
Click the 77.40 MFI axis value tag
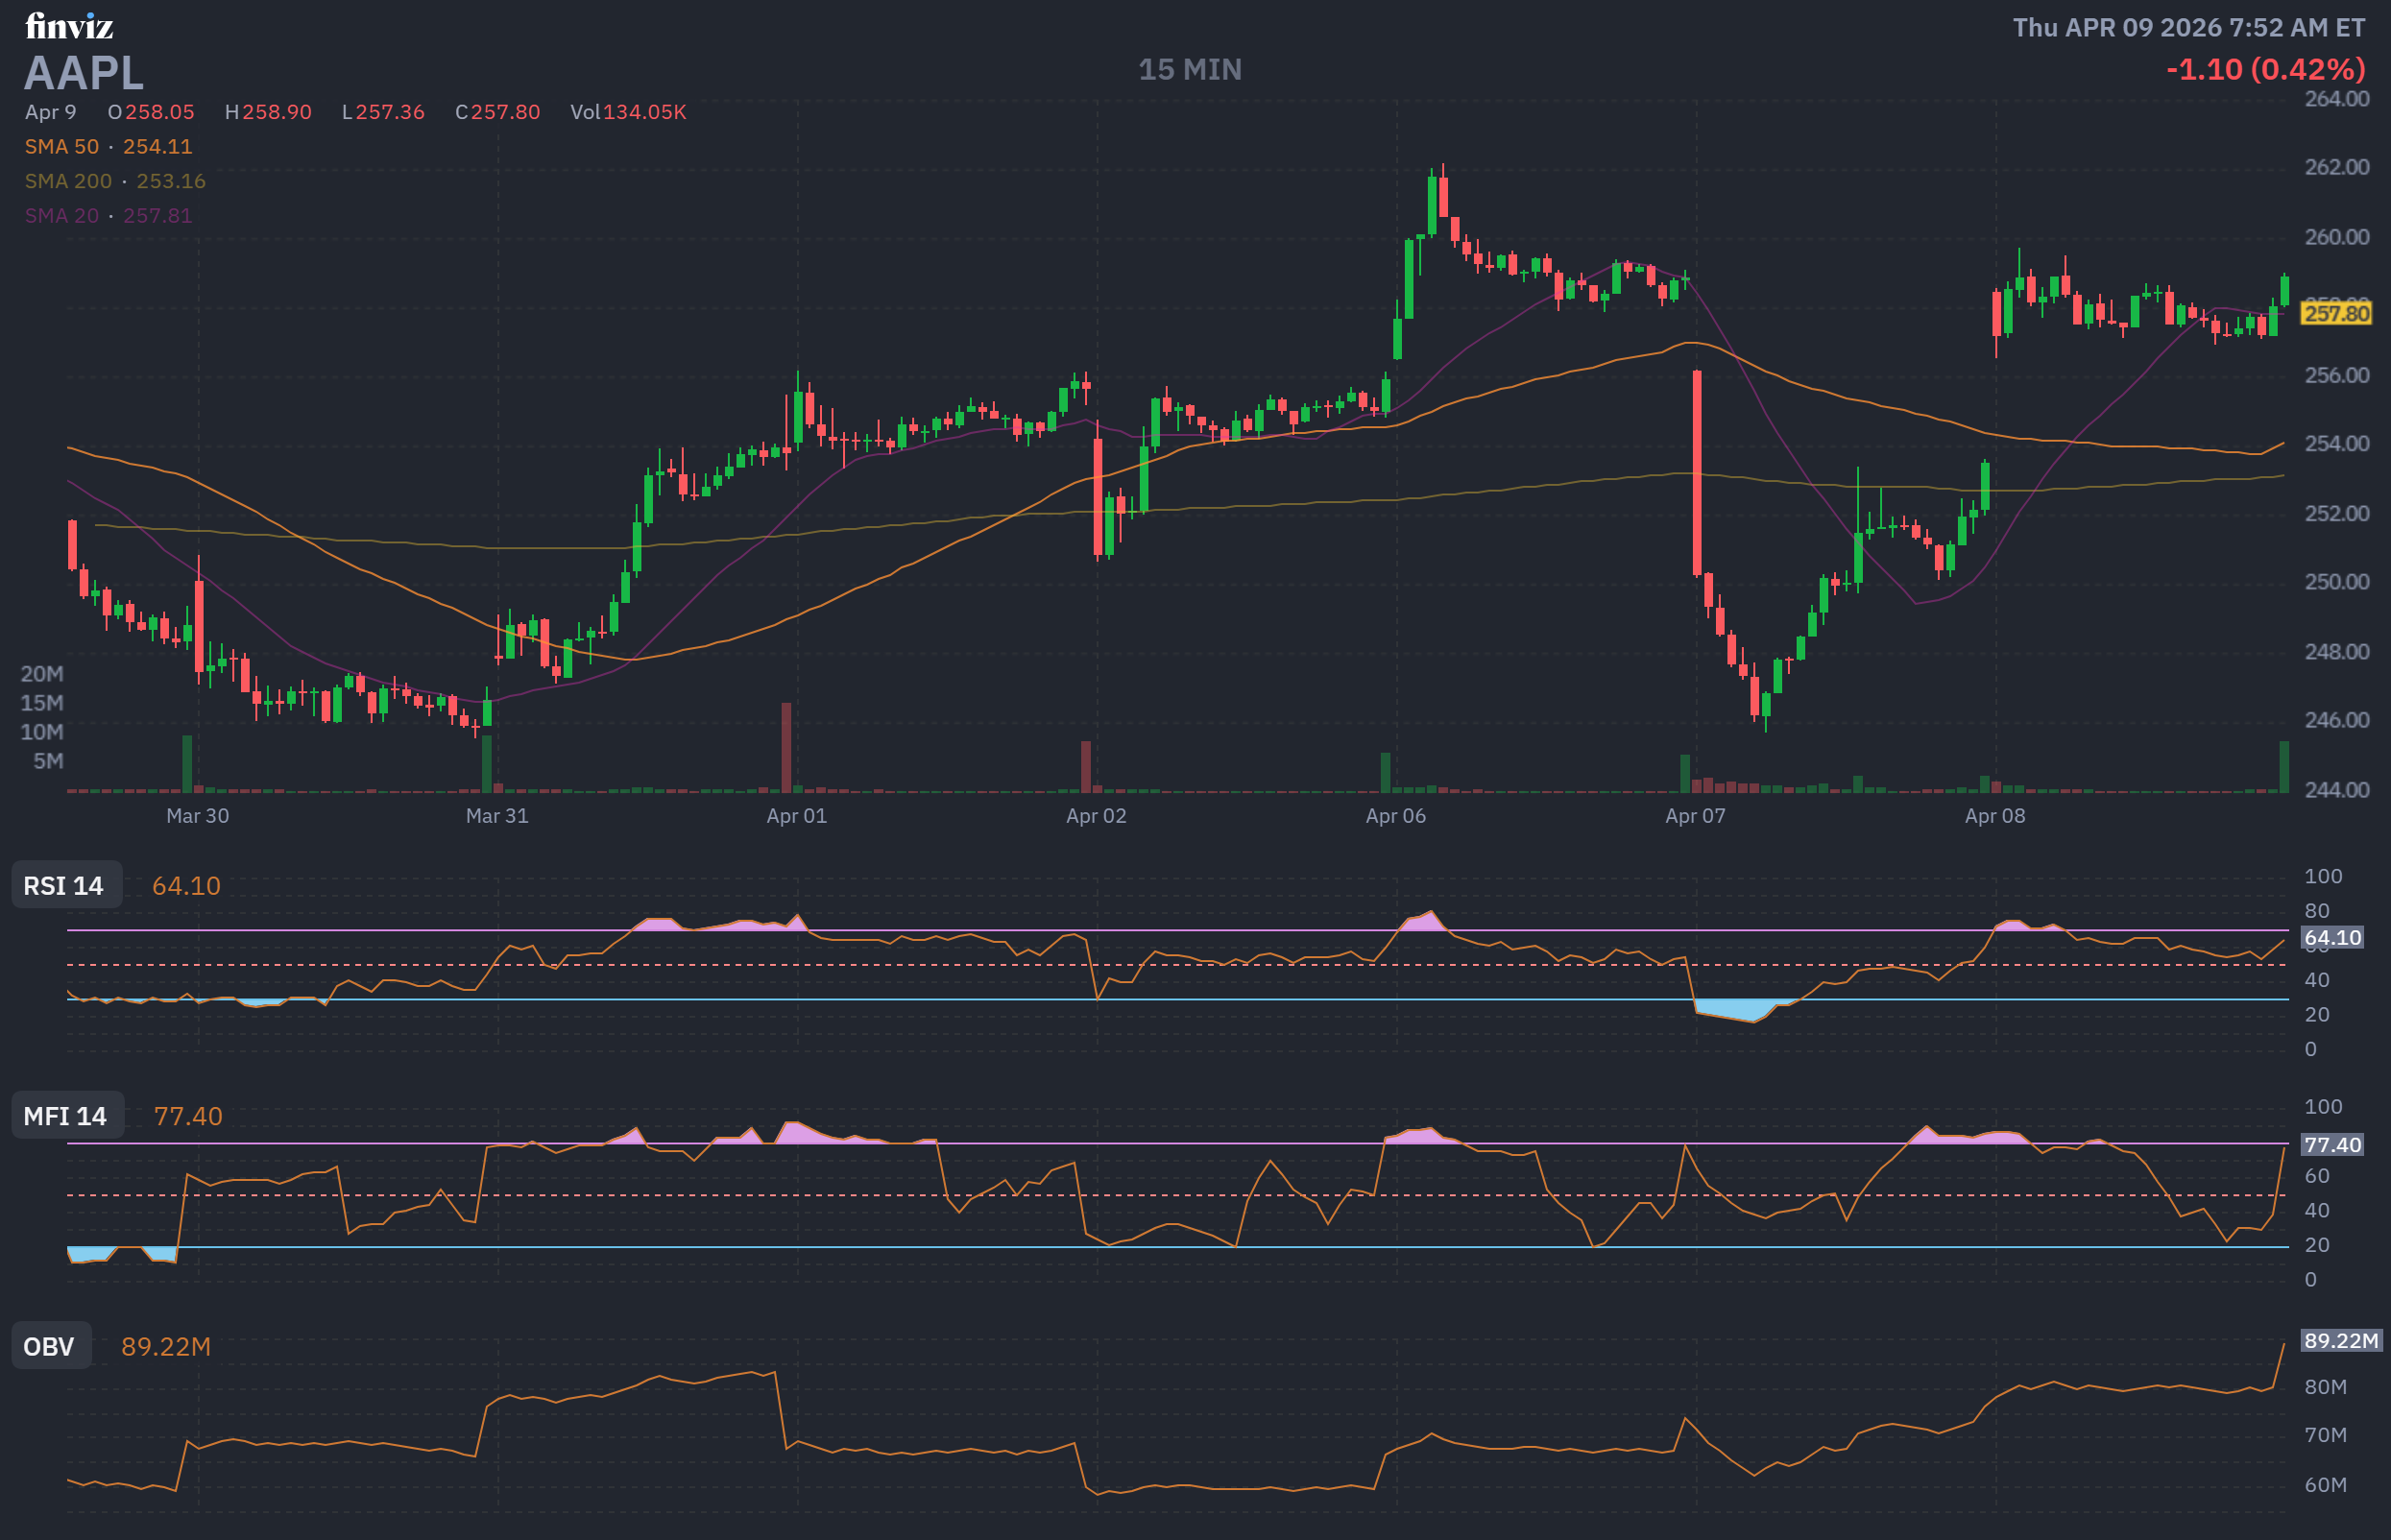[2332, 1144]
